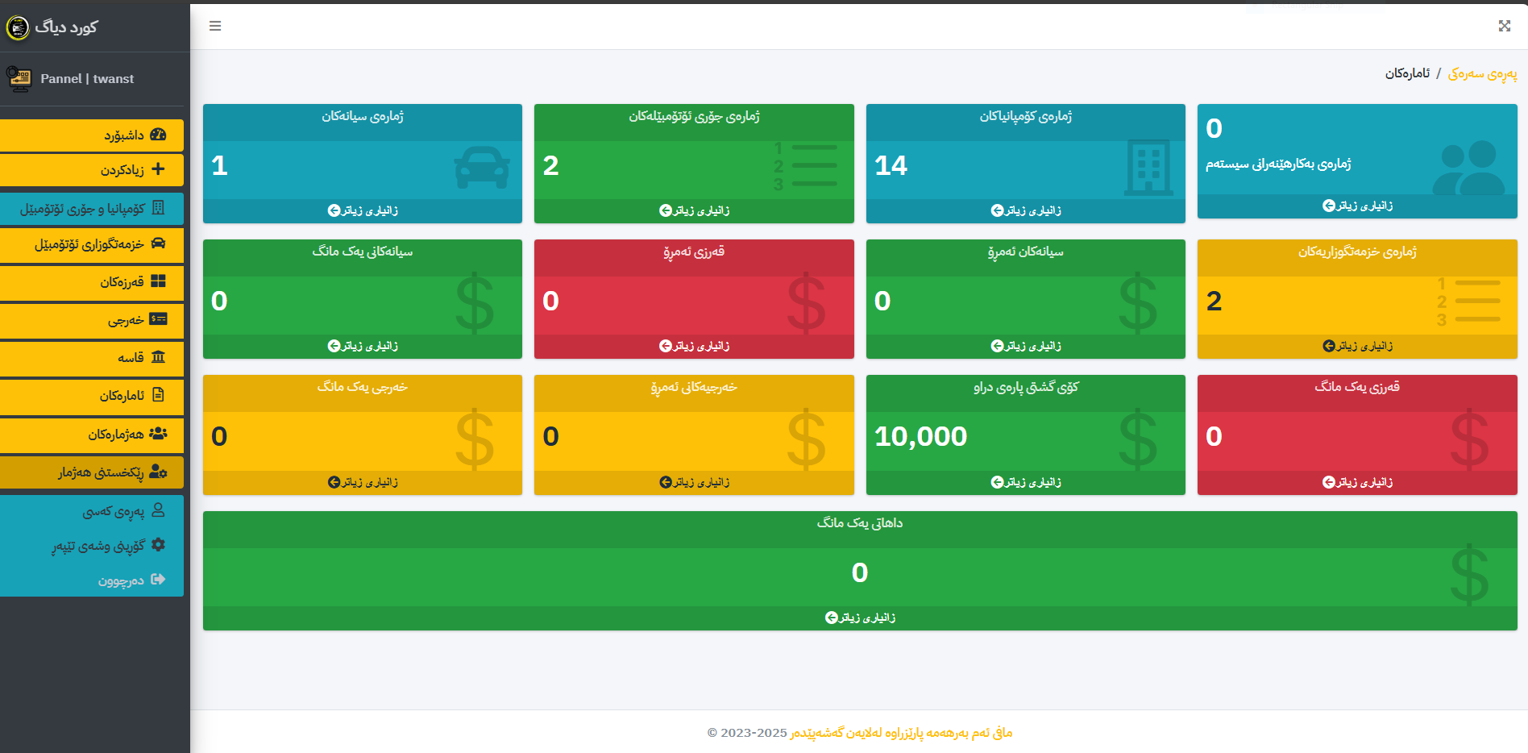Screen dimensions: 1528x753
Task: Open قاسە in the sidebar
Action: click(x=92, y=358)
